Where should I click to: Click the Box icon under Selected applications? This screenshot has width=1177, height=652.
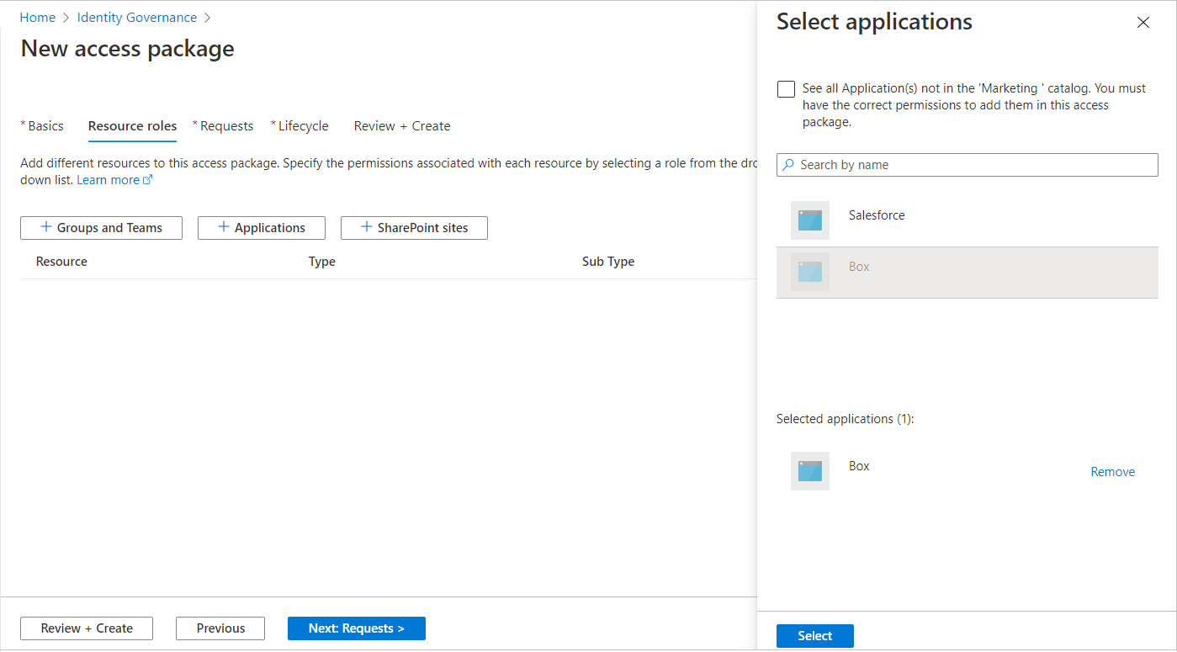pos(810,471)
